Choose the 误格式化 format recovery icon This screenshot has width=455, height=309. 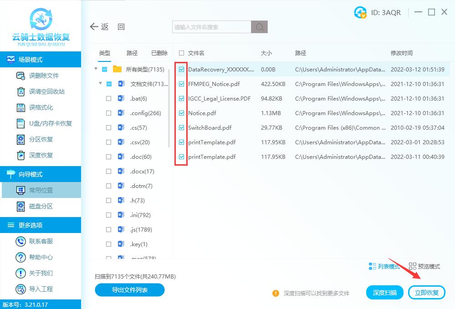pyautogui.click(x=20, y=107)
